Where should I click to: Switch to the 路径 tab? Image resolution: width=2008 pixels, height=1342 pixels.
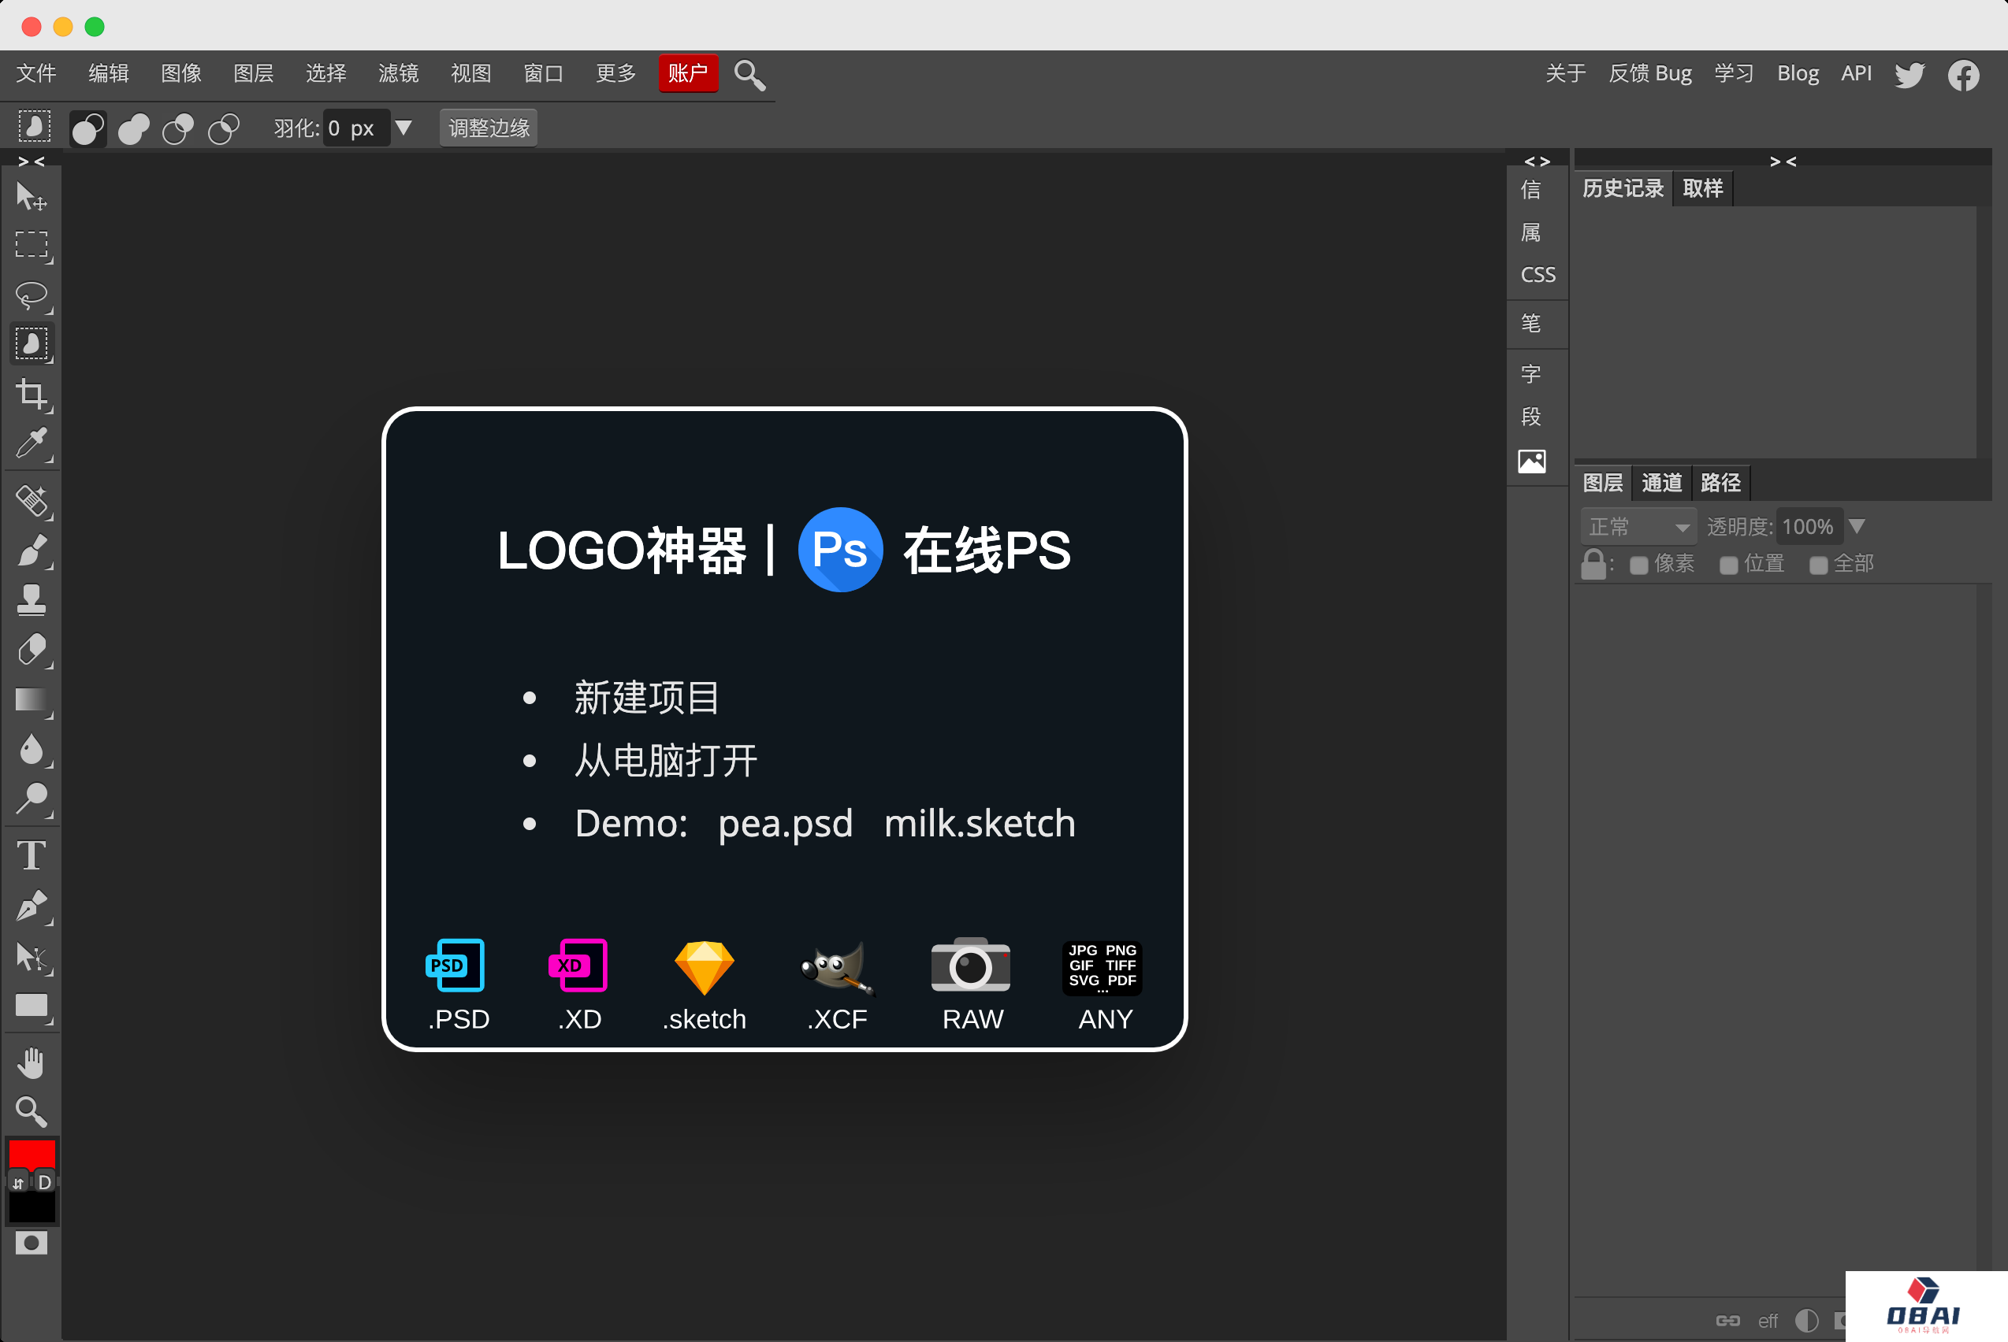(x=1720, y=483)
